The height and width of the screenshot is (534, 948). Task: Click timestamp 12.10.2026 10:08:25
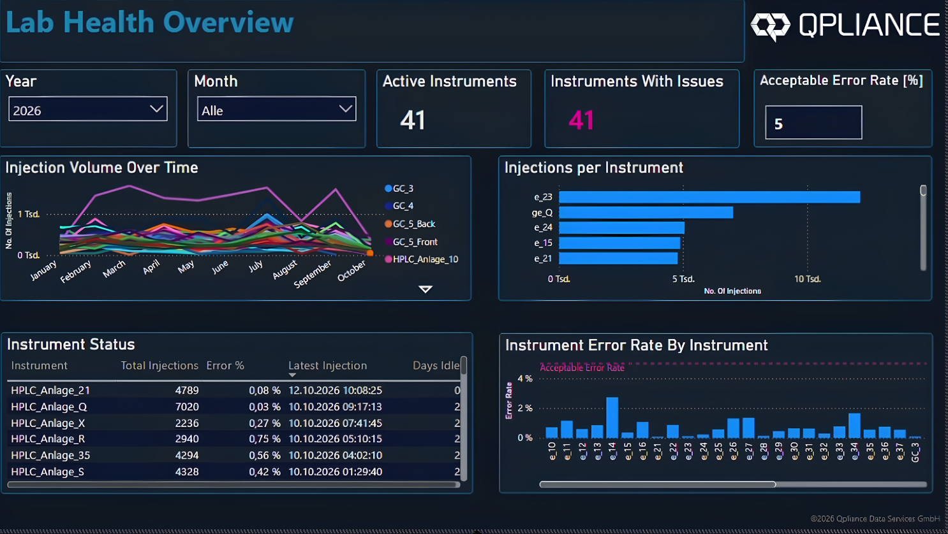coord(336,390)
